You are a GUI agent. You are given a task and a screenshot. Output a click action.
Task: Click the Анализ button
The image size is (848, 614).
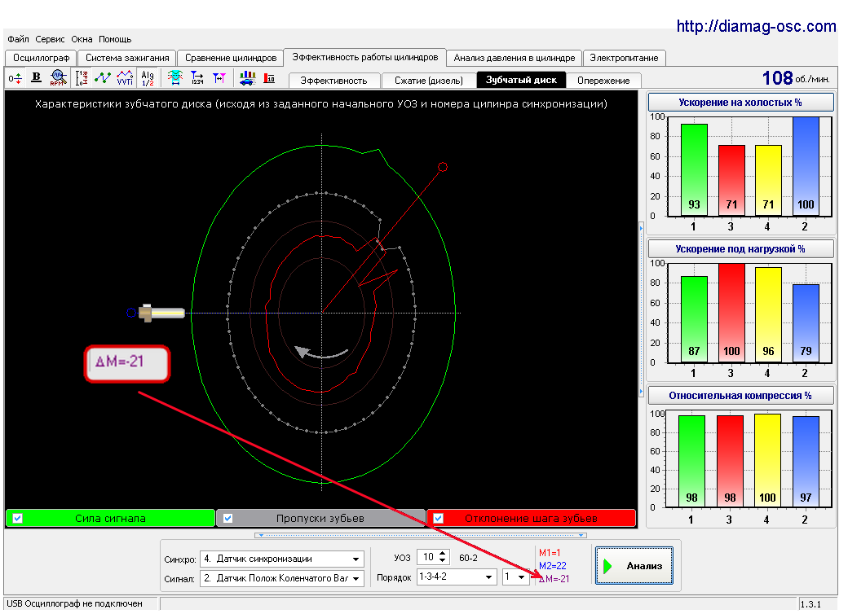[x=634, y=565]
